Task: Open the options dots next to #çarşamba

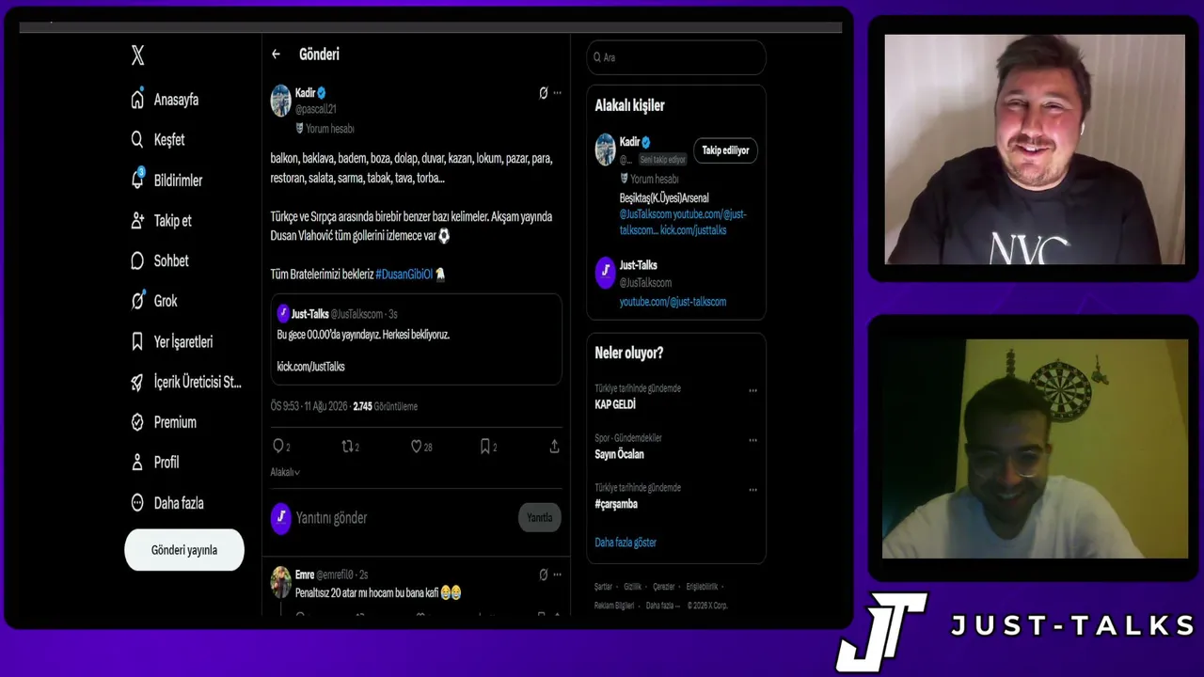Action: pyautogui.click(x=752, y=490)
